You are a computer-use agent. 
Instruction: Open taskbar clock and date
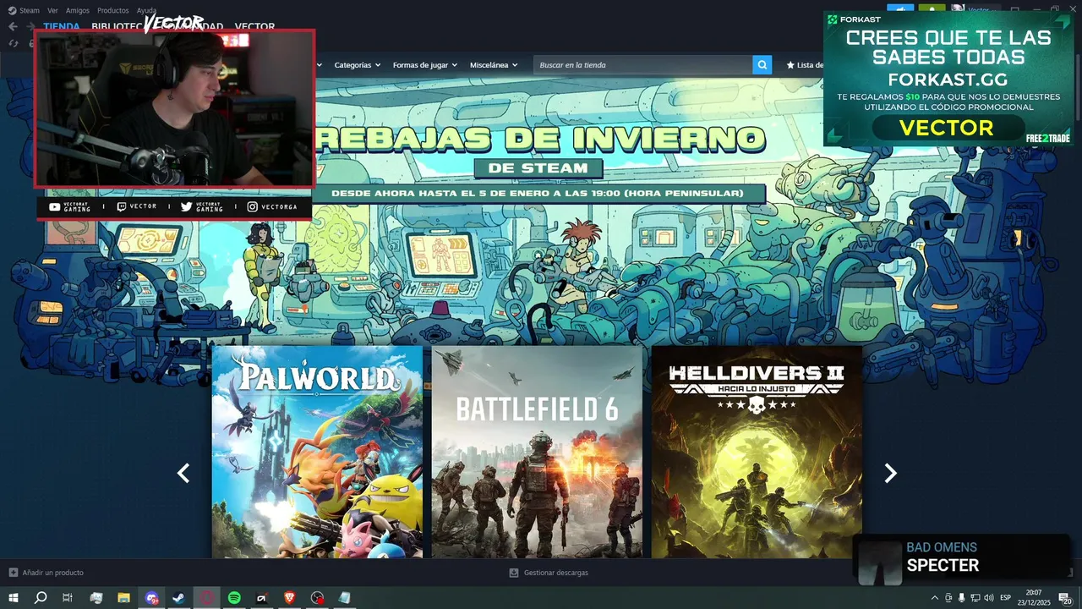click(x=1033, y=598)
